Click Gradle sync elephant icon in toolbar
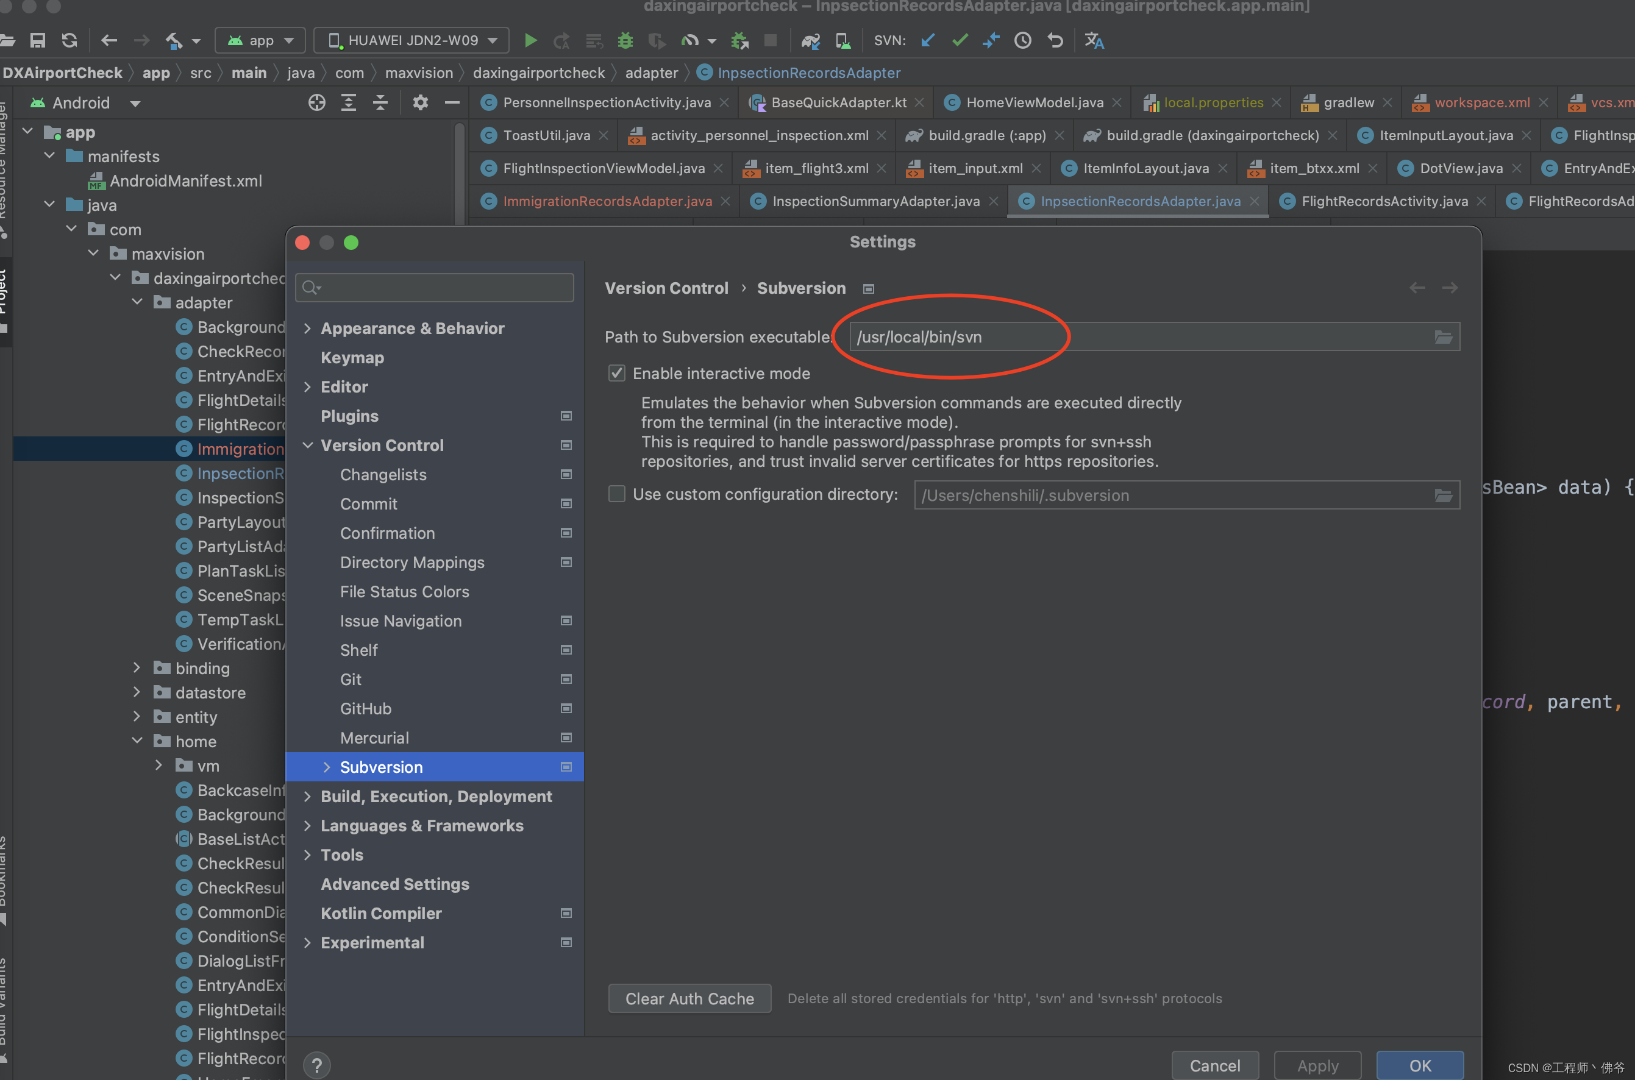 [810, 41]
